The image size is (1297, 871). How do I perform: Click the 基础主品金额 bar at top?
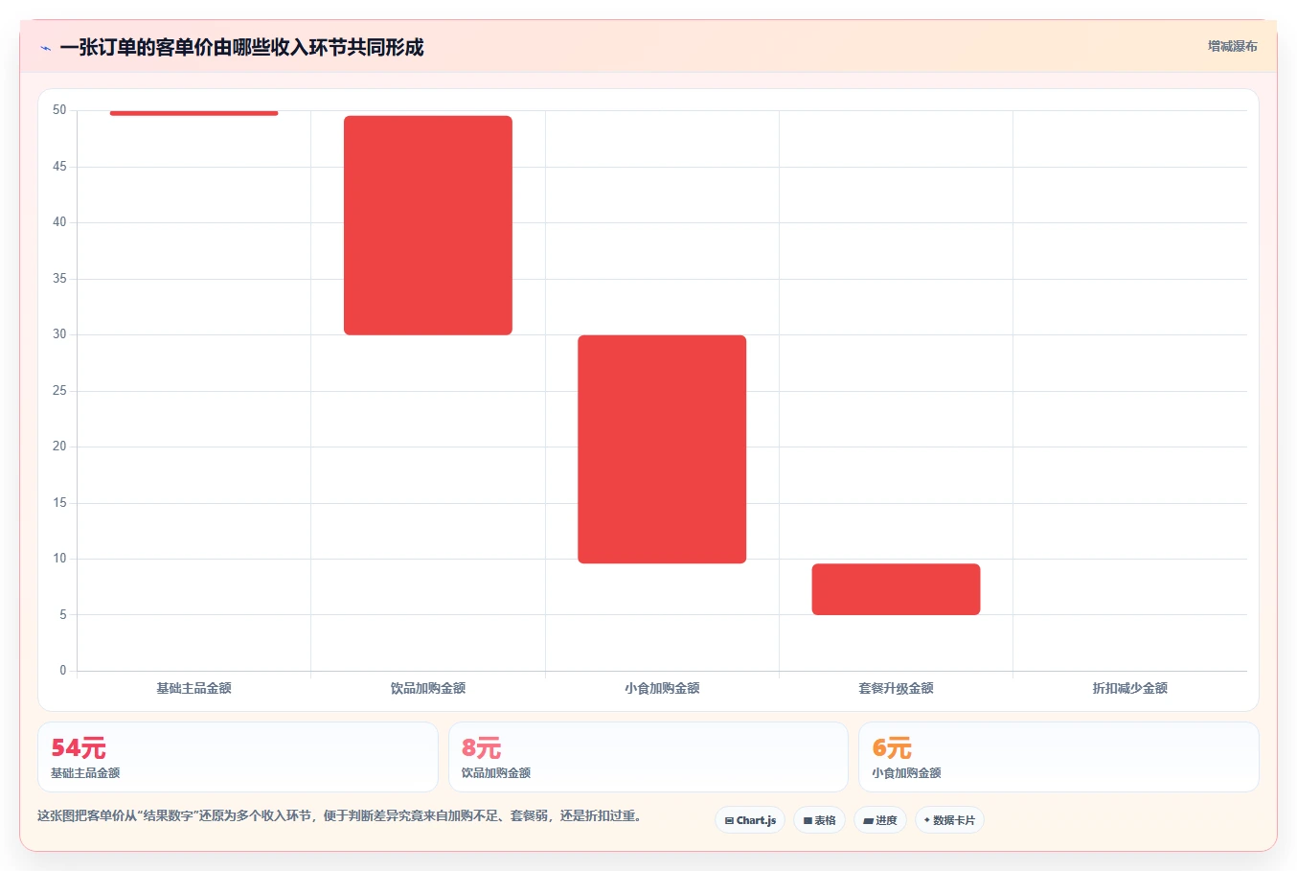coord(193,112)
